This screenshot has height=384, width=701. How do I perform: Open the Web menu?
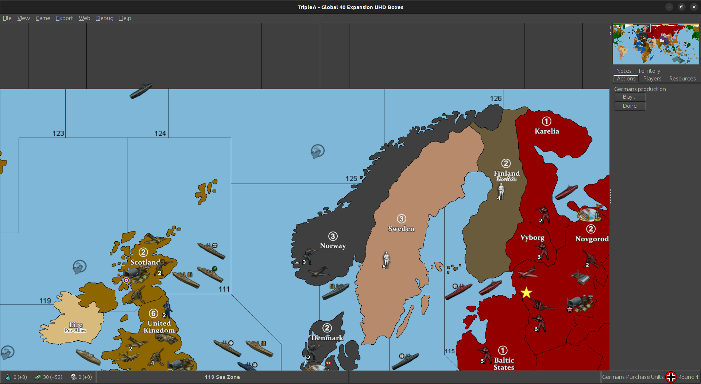[84, 18]
